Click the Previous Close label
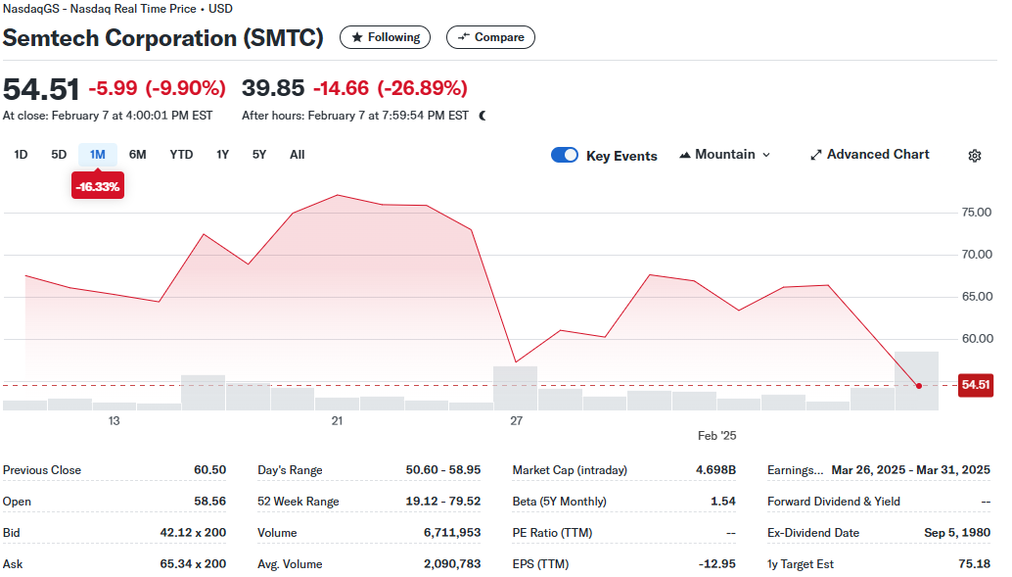1012x577 pixels. [42, 470]
